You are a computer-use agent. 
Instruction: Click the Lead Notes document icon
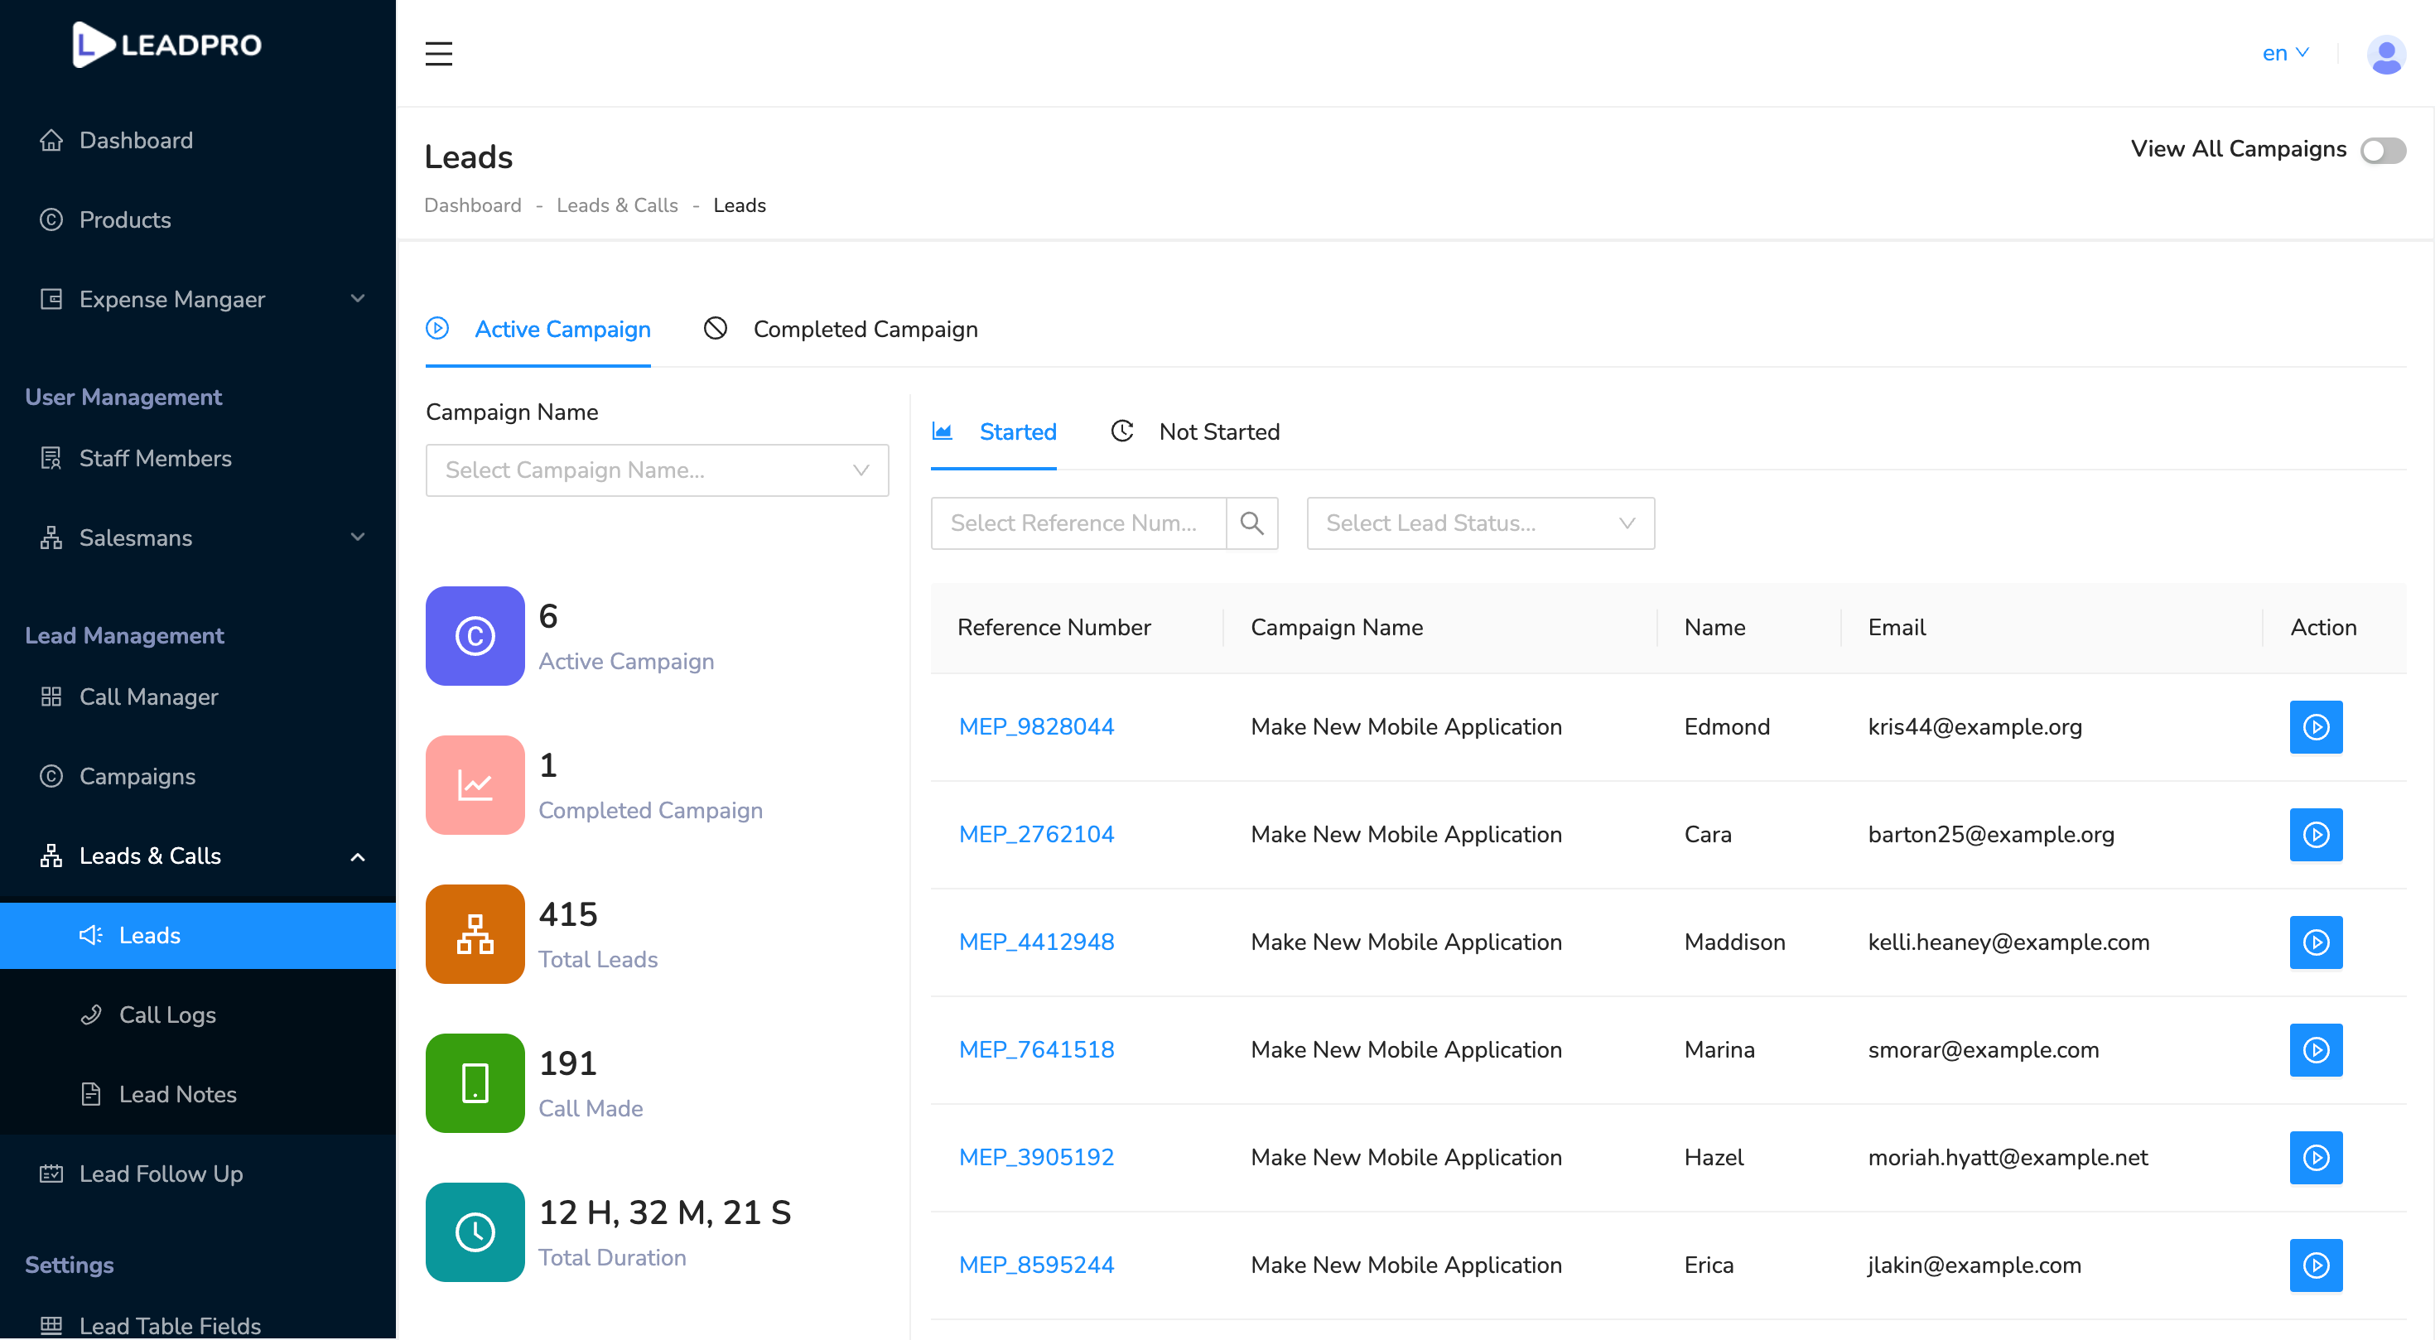coord(91,1093)
